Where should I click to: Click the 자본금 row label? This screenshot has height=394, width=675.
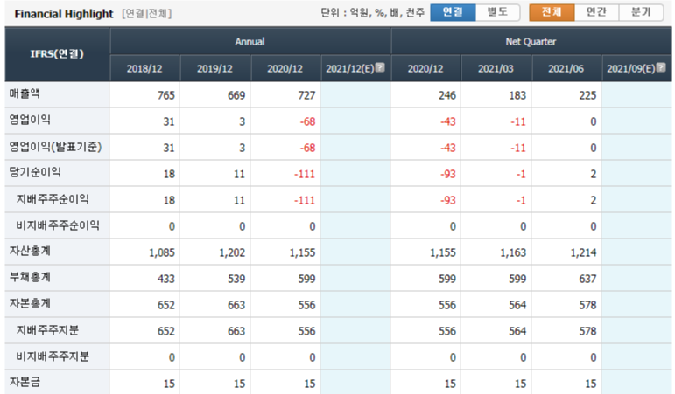click(x=25, y=382)
